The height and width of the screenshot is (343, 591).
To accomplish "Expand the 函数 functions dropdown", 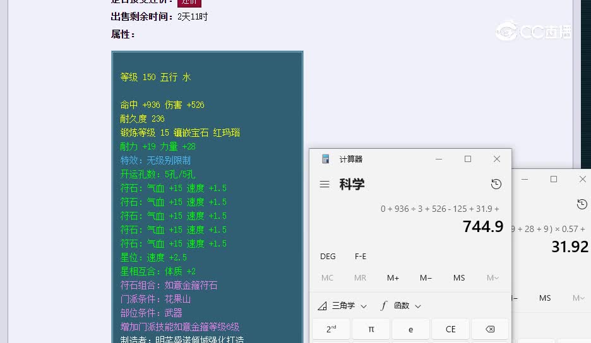I will [x=400, y=306].
